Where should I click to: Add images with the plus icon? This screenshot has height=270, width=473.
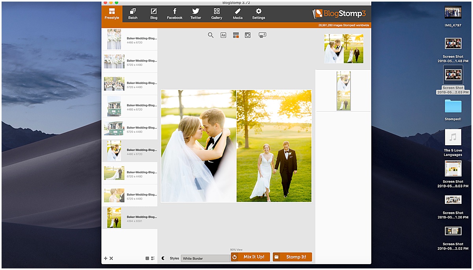tap(106, 258)
